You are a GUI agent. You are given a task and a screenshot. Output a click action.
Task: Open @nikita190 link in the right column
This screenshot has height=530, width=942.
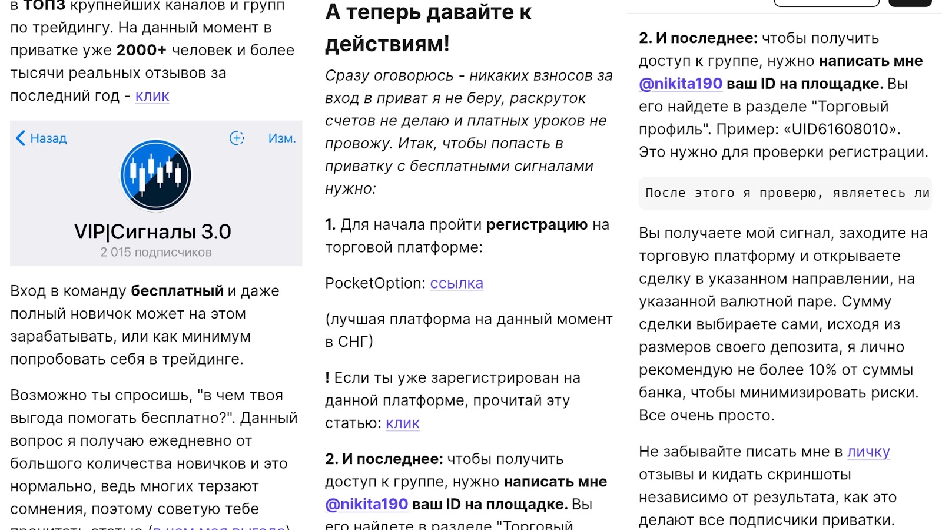[681, 84]
